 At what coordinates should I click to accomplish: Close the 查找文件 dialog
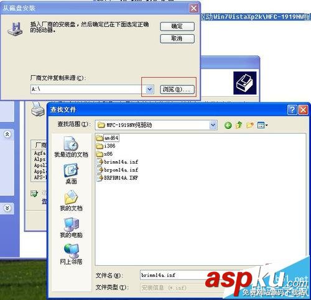coord(303,110)
